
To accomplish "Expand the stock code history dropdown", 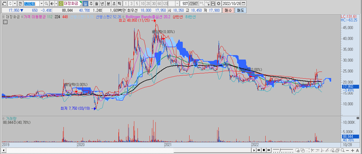I will tap(41, 4).
